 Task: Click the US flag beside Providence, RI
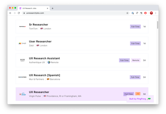click(x=45, y=96)
